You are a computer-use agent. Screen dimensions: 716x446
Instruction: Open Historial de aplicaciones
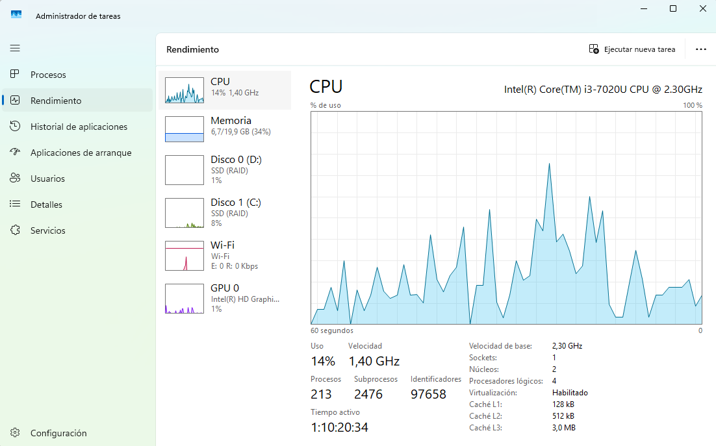coord(77,127)
